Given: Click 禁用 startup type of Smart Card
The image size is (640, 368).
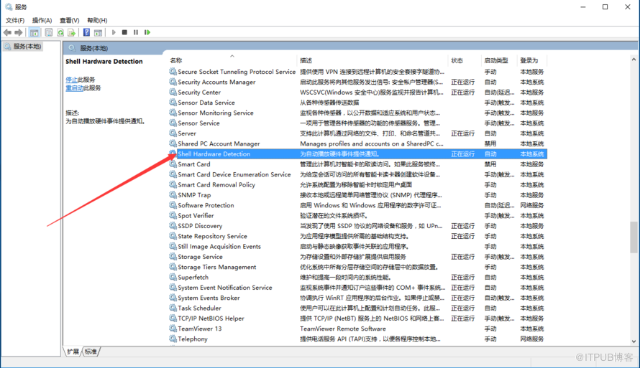Looking at the screenshot, I should tap(490, 164).
